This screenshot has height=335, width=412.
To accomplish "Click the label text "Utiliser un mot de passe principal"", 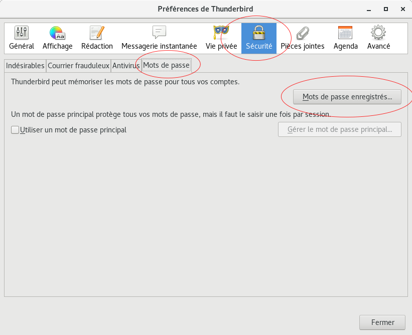I will pyautogui.click(x=73, y=130).
